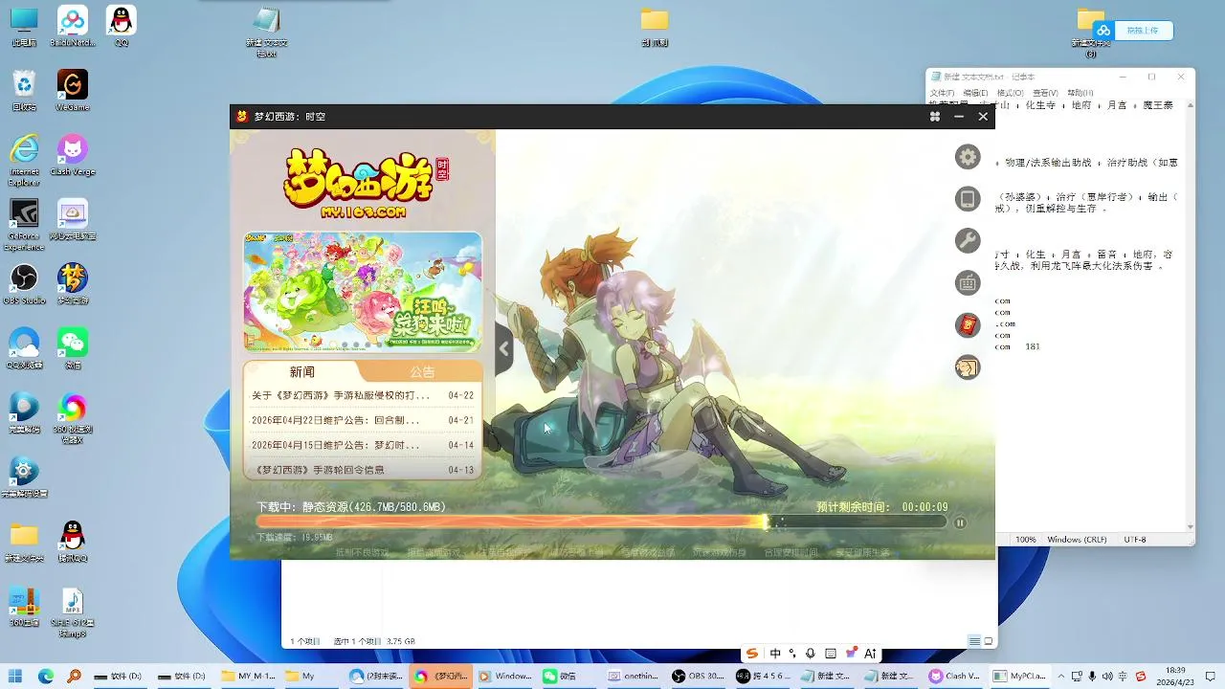Open Microsoft Edge from taskbar

point(45,676)
